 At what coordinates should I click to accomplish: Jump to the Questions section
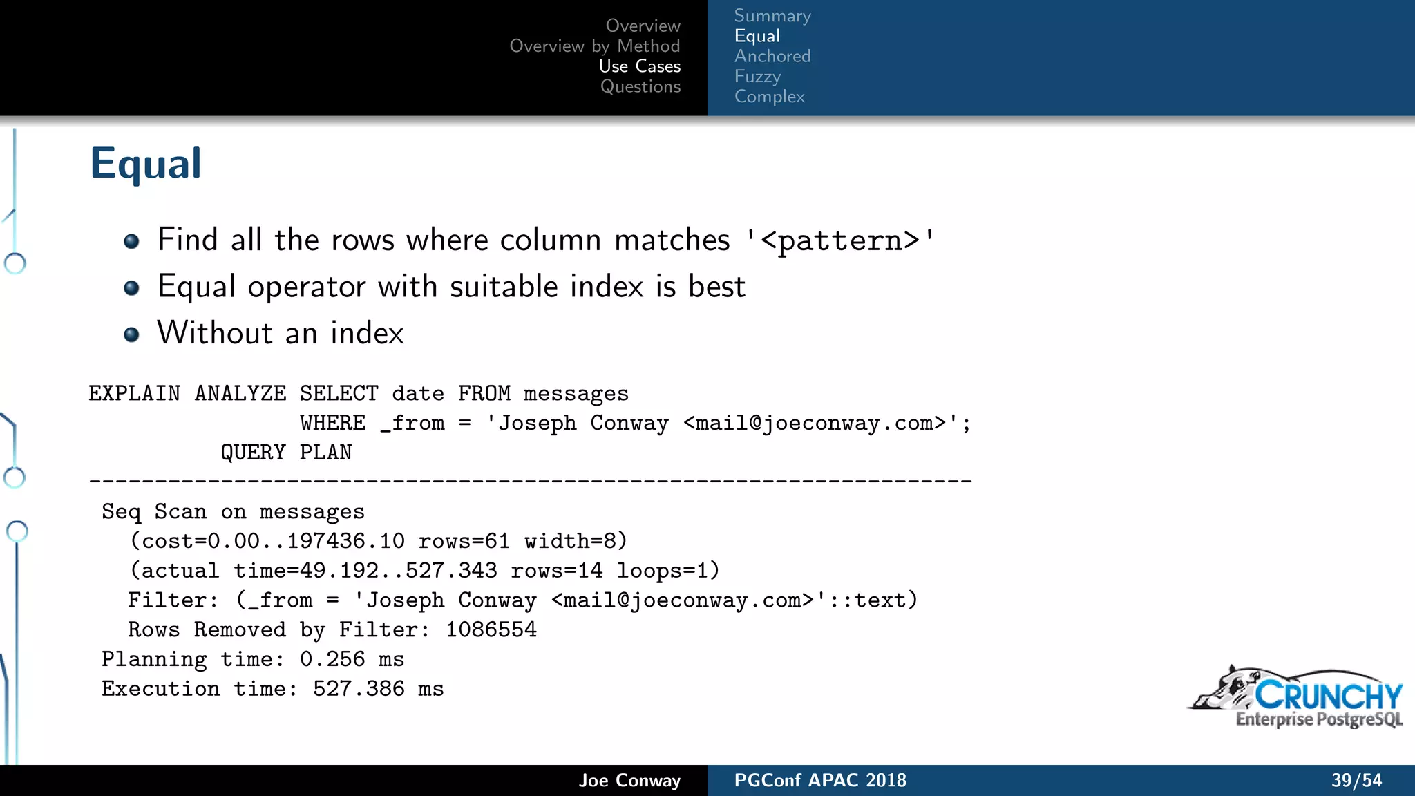tap(640, 86)
